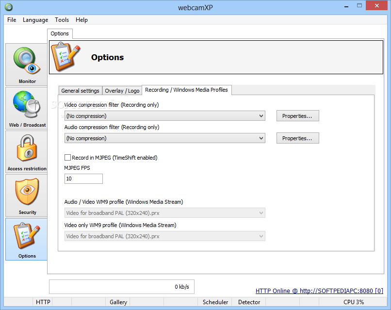Open the File menu
This screenshot has height=310, width=391.
(x=12, y=20)
